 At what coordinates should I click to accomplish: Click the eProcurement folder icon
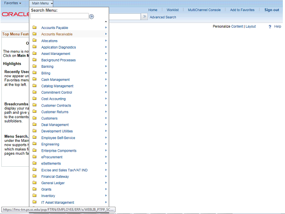tap(34, 156)
